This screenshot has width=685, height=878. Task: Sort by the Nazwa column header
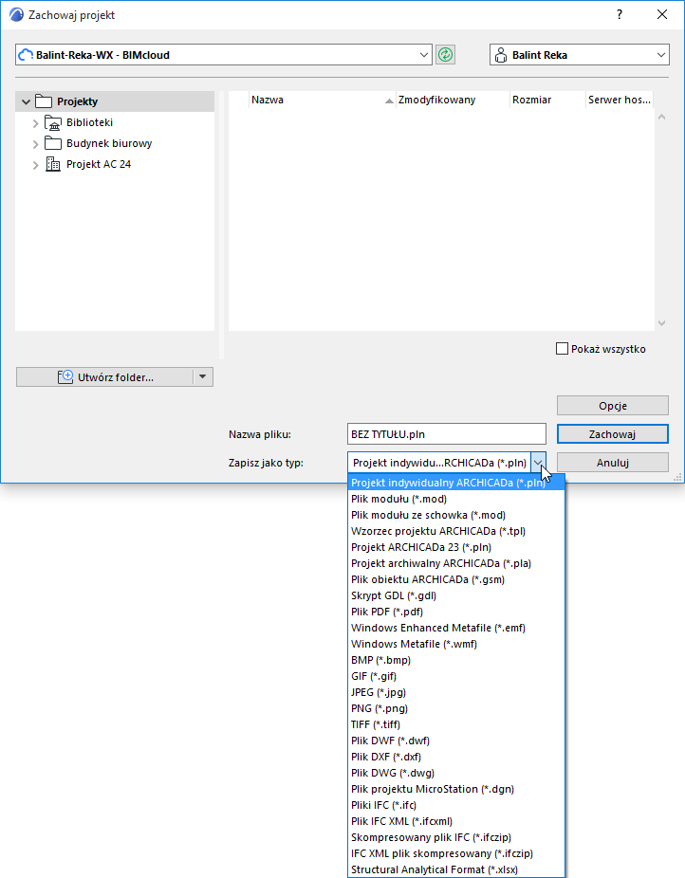pos(322,100)
